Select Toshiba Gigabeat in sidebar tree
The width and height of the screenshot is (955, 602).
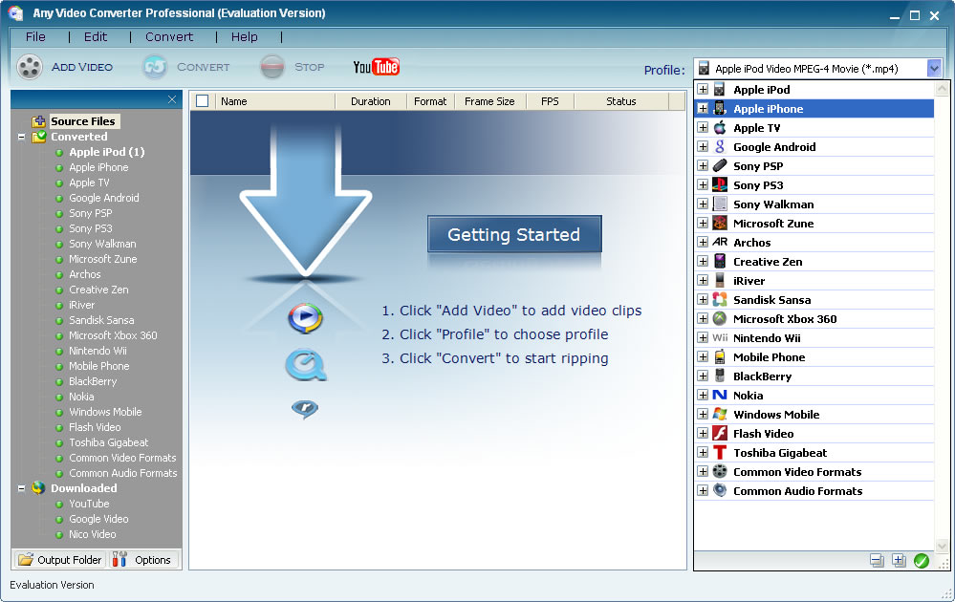coord(108,442)
